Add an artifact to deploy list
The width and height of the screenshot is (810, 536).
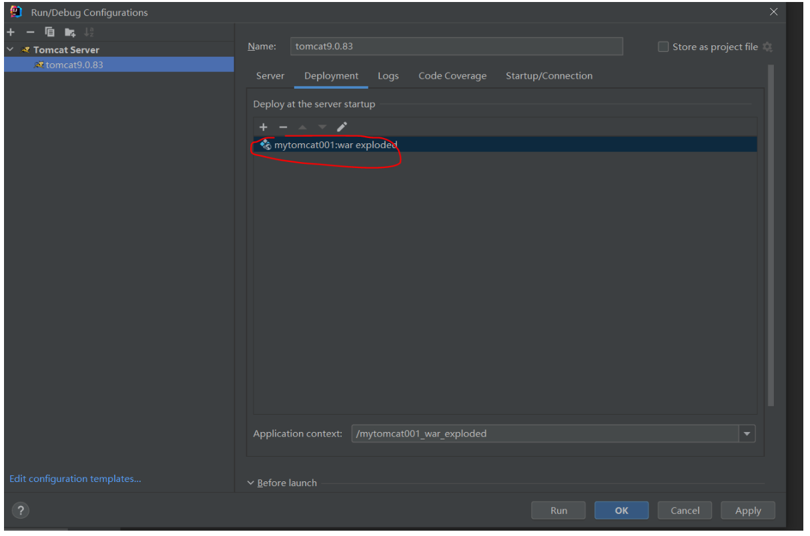coord(264,127)
